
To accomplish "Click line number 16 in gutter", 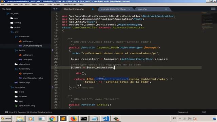I will pos(56,47).
